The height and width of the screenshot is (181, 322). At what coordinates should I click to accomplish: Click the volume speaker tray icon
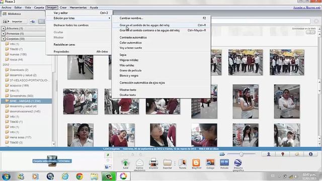(296, 176)
